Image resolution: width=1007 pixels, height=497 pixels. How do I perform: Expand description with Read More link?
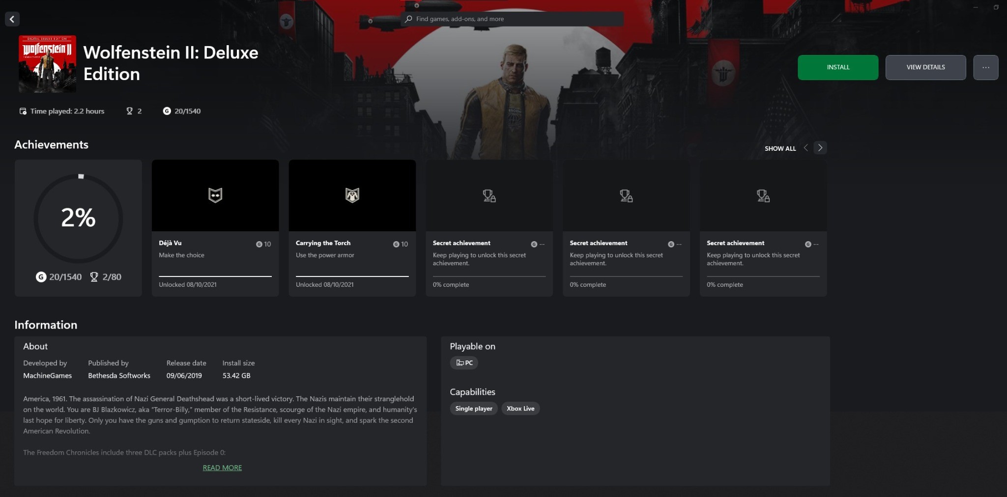pos(222,468)
